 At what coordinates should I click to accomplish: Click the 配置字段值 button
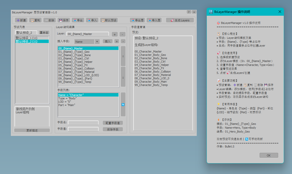pos(113,123)
